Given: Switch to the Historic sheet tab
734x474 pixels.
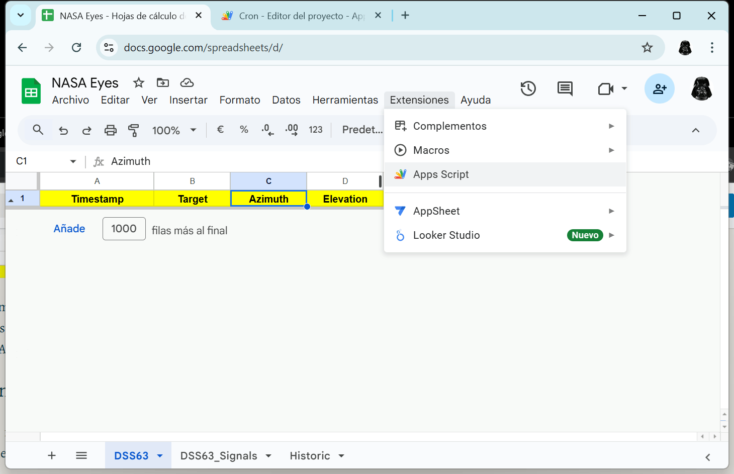Looking at the screenshot, I should 310,456.
